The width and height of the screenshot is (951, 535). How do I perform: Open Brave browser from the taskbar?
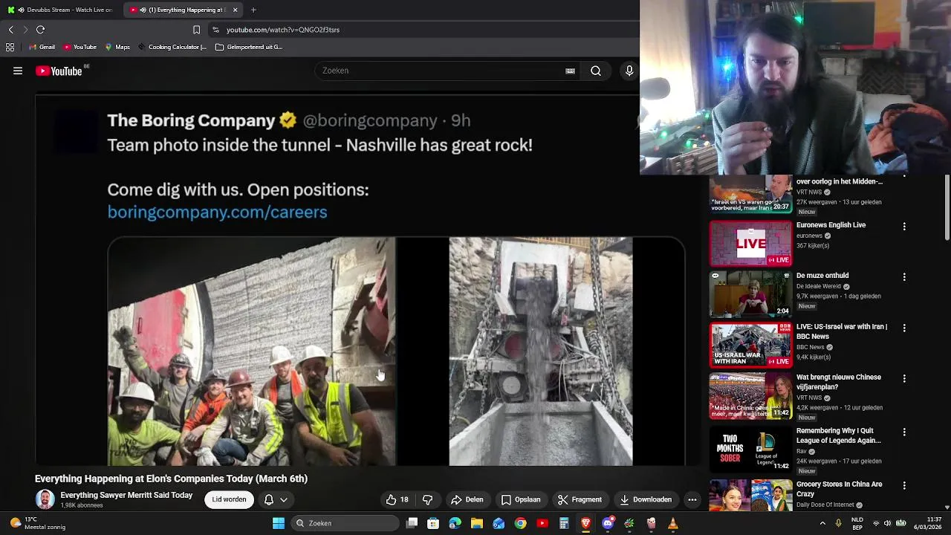(x=585, y=523)
